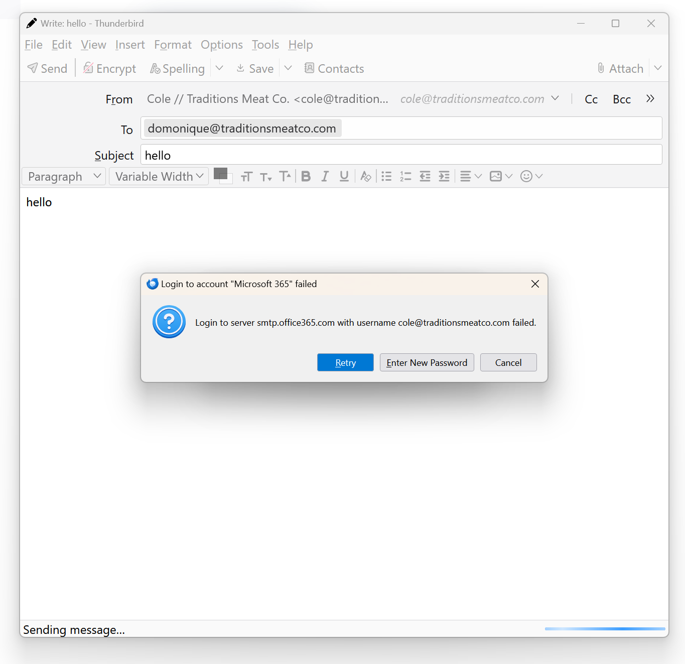Choose the text color swatch
685x664 pixels.
pos(220,173)
